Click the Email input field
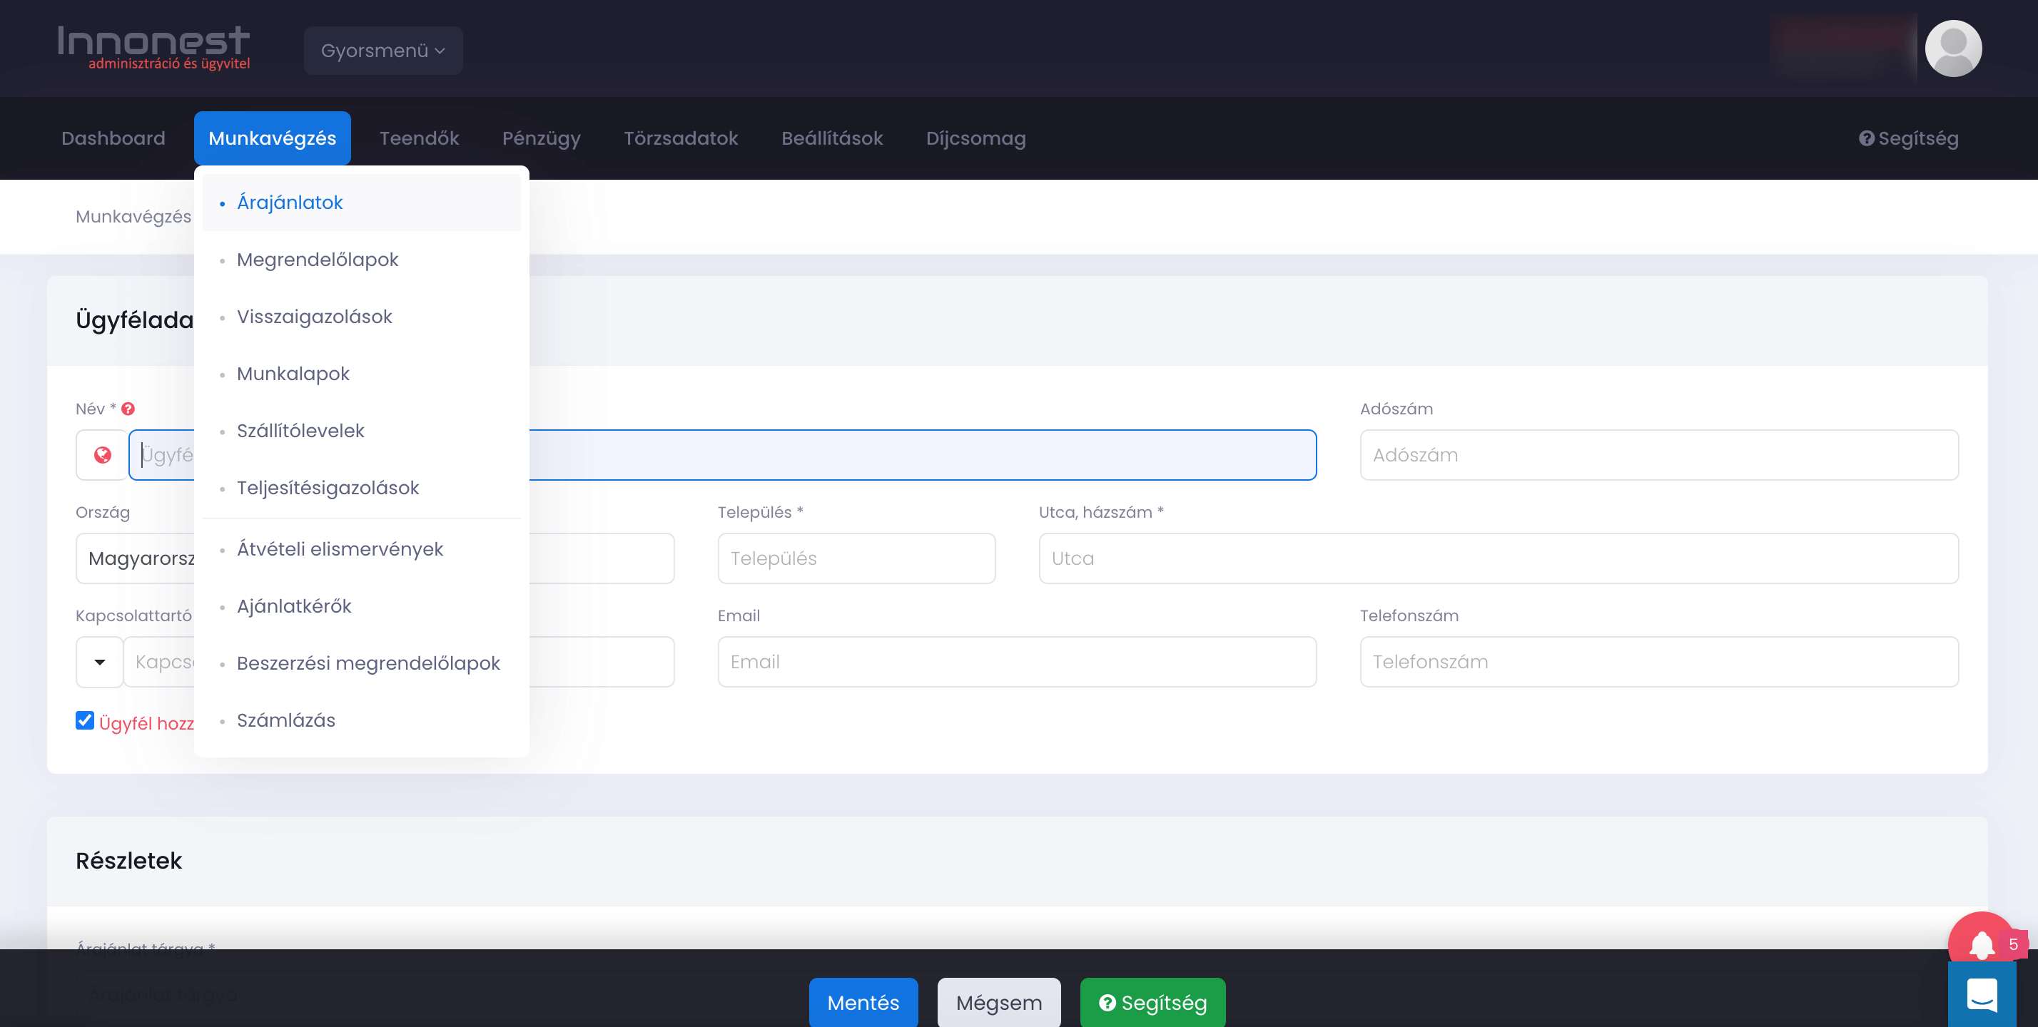This screenshot has width=2038, height=1027. [x=1017, y=662]
